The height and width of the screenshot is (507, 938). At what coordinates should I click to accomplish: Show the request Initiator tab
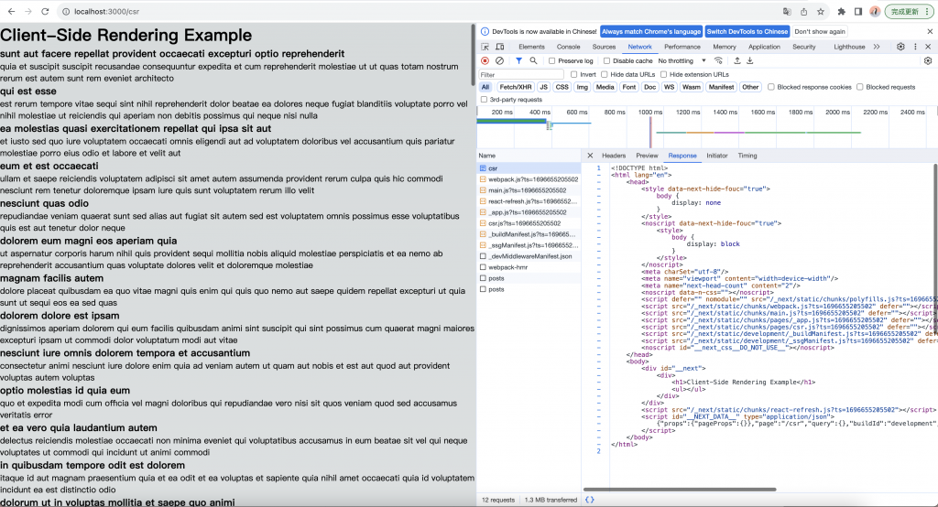(716, 156)
